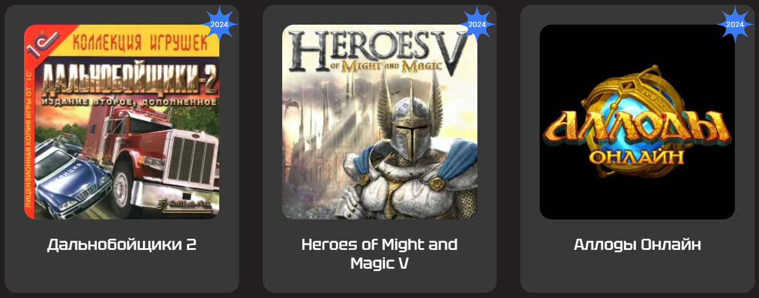
Task: Click the "Дальнобойщики 2" title text
Action: (x=122, y=245)
